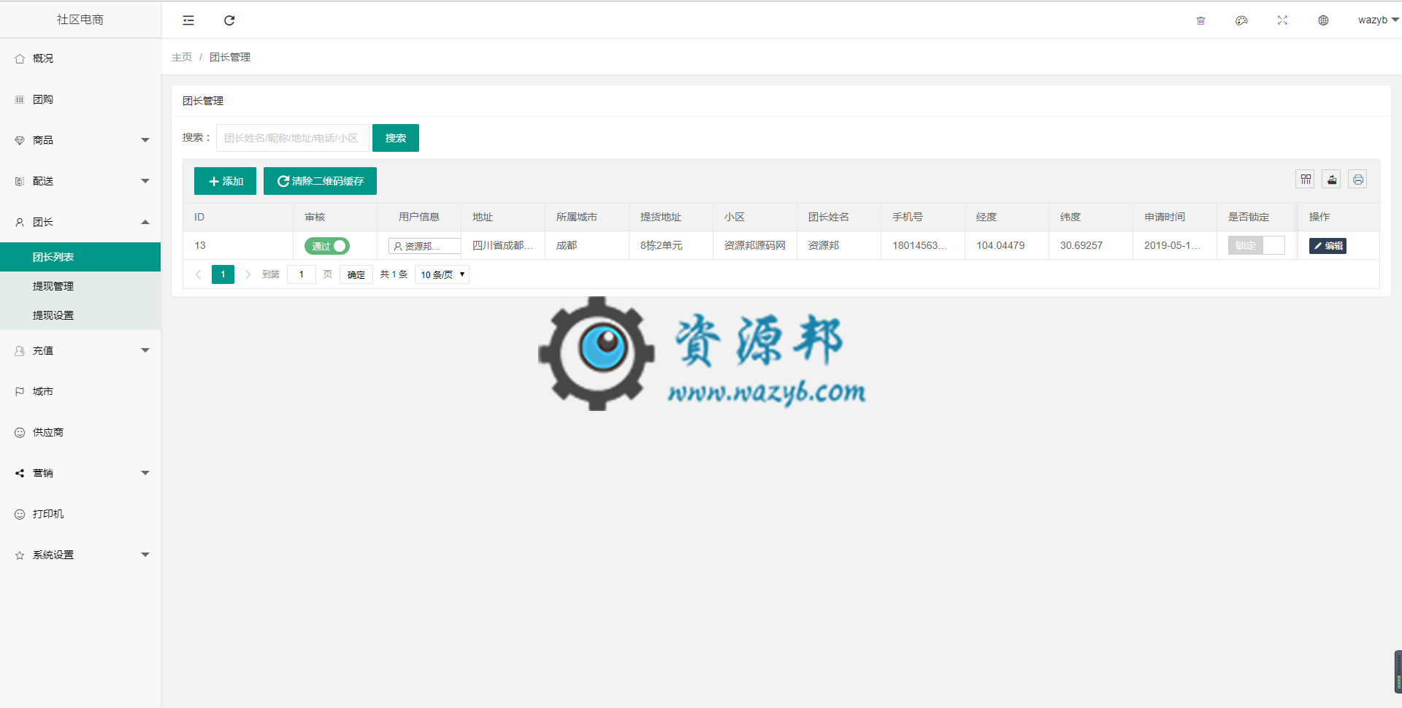Click the 确定 pagination button

356,274
